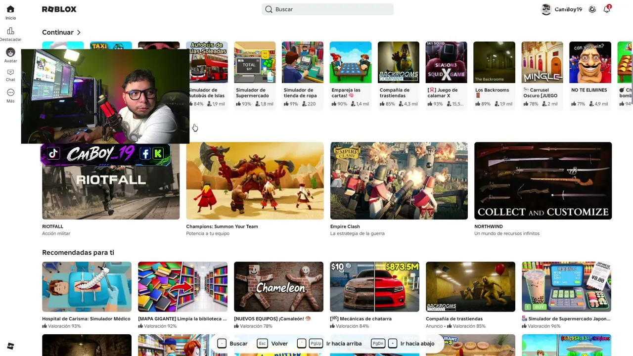Viewport: 633px width, 356px height.
Task: Click the "Recomendadas para ti" heading
Action: tap(78, 253)
